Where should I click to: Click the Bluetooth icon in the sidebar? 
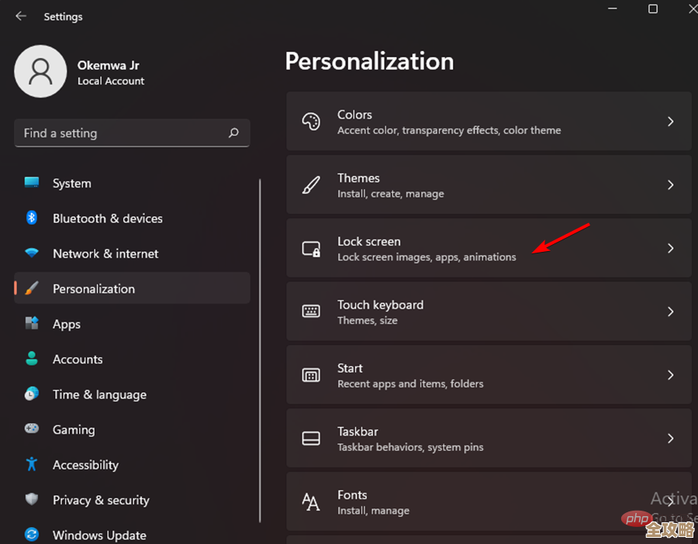pyautogui.click(x=31, y=219)
